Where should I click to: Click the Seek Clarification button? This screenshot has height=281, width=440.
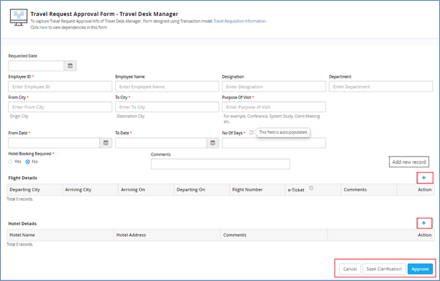pos(384,269)
